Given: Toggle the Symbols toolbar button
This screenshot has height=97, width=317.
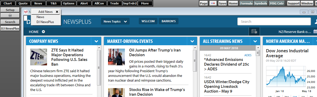Looking at the screenshot, I should (x=261, y=3).
